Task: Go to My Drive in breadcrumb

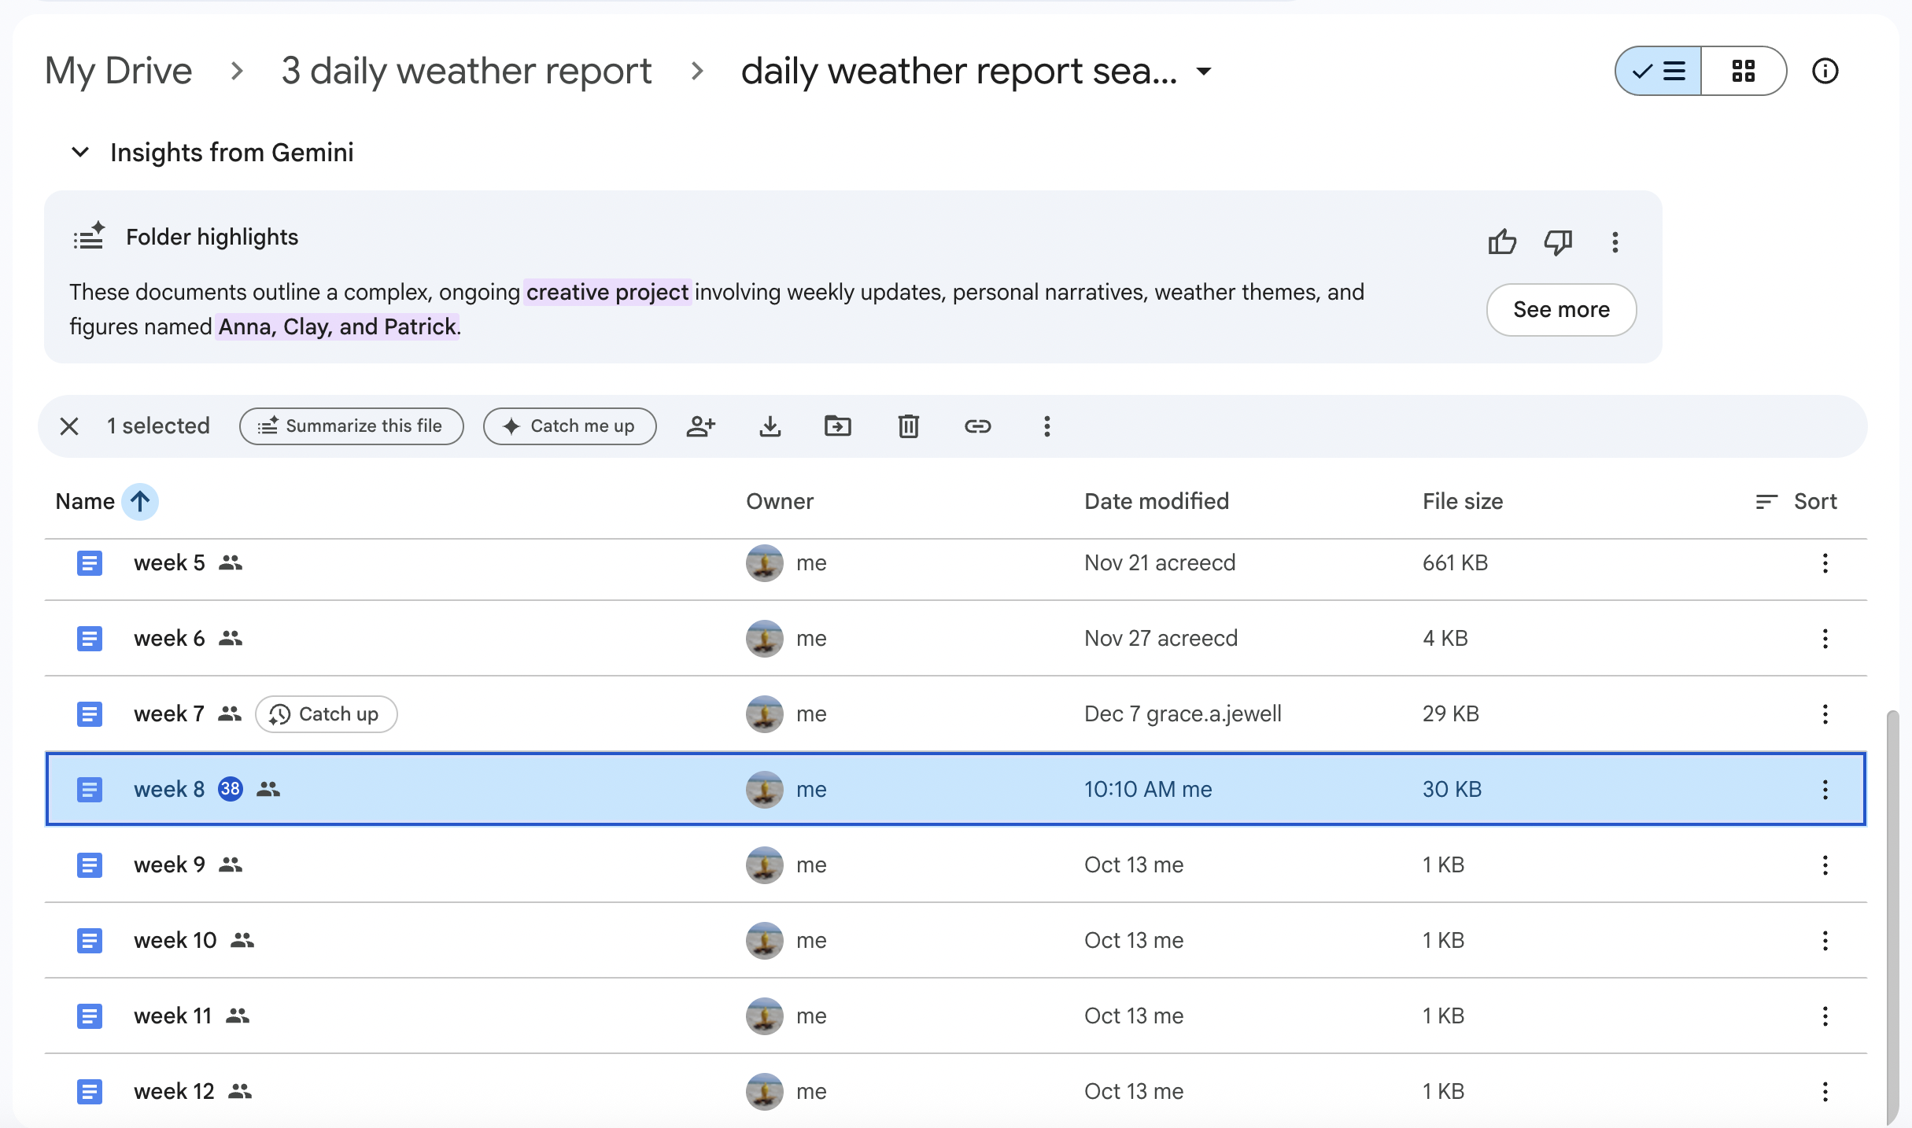Action: click(119, 71)
